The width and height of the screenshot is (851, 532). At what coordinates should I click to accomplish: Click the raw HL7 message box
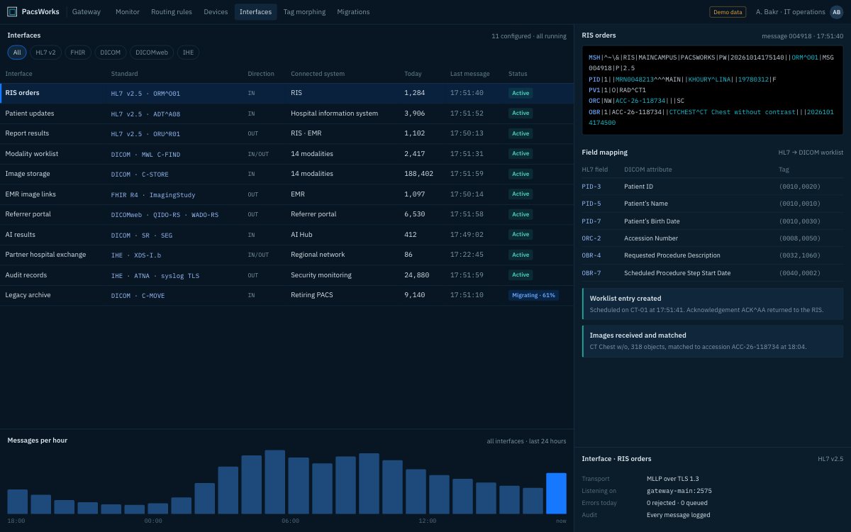click(713, 89)
